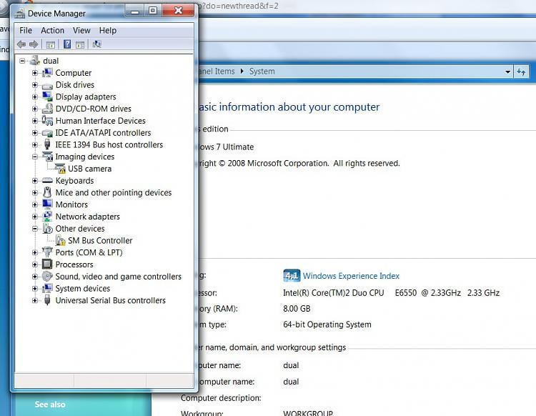Select the Computer category icon
The image size is (536, 416).
pyautogui.click(x=47, y=73)
